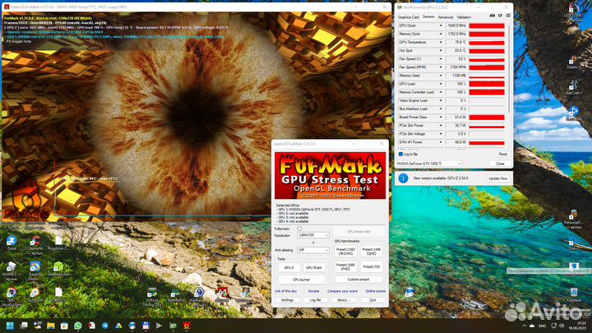592x333 pixels.
Task: Open the Validation tab in GPU-Z
Action: click(464, 17)
